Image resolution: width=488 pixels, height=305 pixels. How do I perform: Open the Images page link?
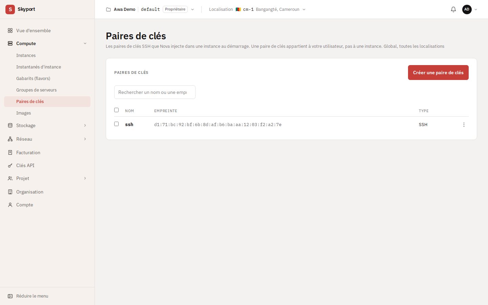[x=23, y=113]
